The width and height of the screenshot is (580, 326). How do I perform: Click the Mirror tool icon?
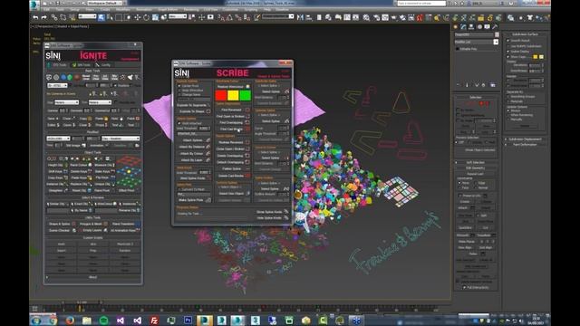300,17
